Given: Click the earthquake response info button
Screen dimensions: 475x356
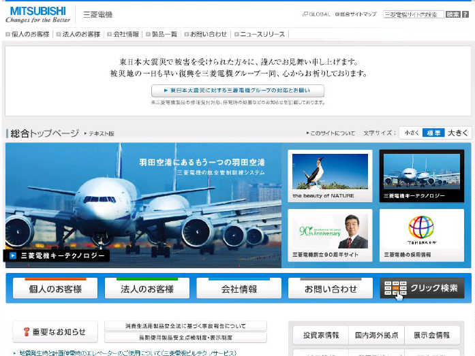Looking at the screenshot, I should coord(238,91).
